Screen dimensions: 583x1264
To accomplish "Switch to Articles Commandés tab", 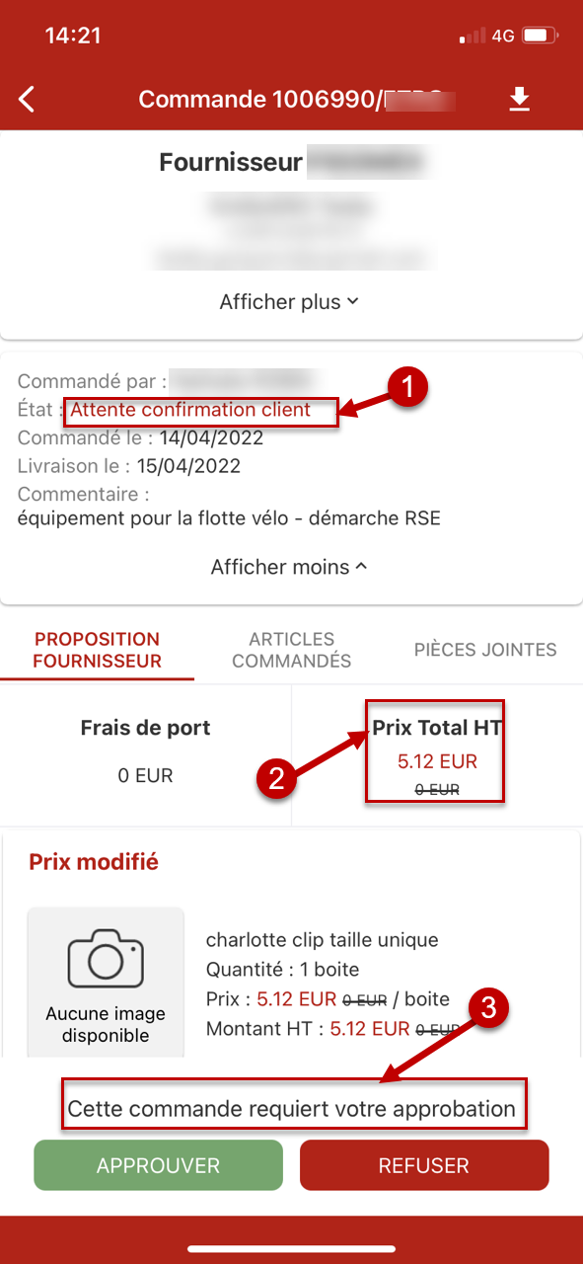I will coord(292,650).
